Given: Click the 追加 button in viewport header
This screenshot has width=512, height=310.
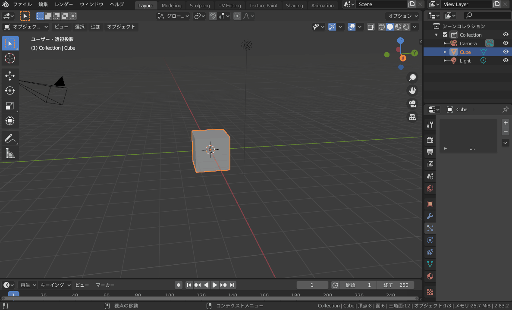Looking at the screenshot, I should 95,27.
